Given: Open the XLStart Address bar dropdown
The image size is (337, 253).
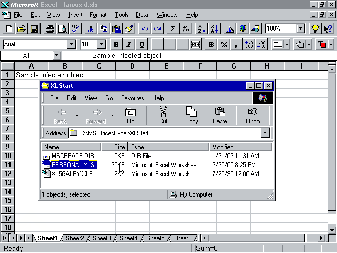Looking at the screenshot, I should 265,133.
